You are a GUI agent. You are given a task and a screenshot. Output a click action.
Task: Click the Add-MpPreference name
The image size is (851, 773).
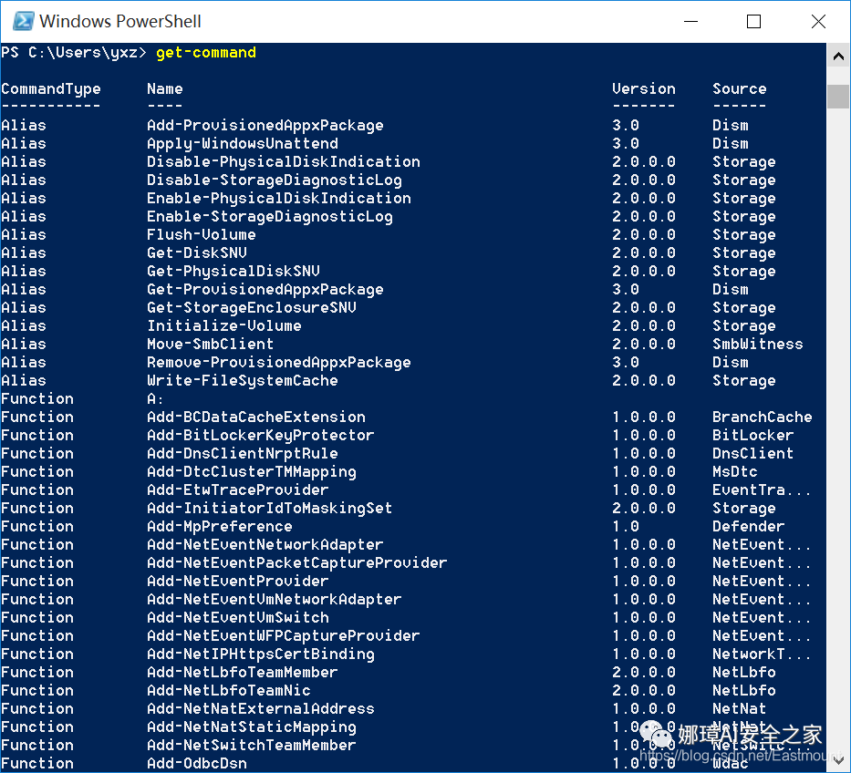pos(220,526)
